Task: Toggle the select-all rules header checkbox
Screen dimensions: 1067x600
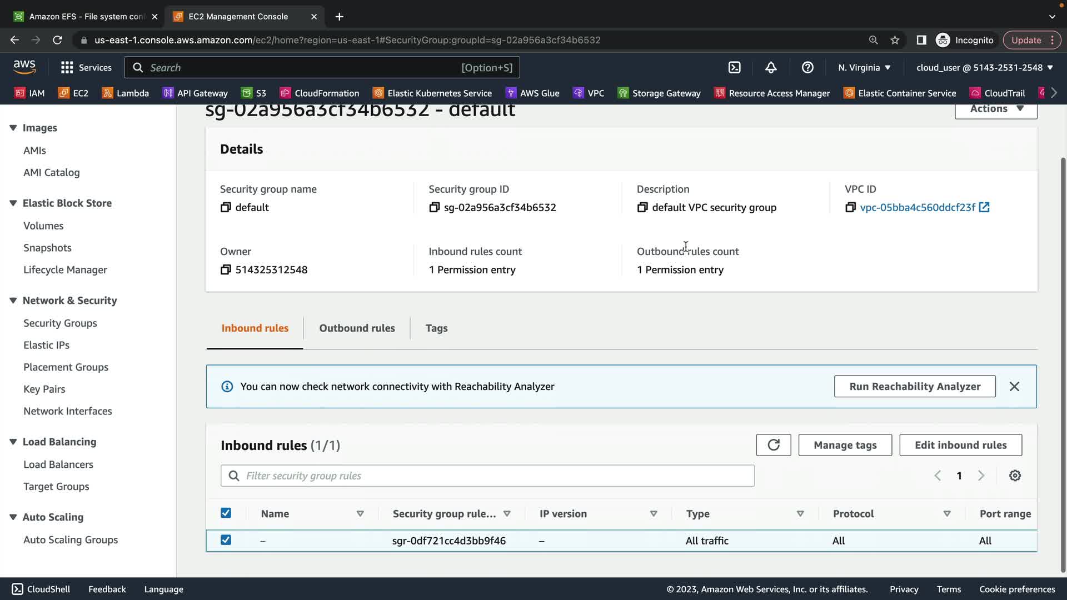Action: (226, 513)
